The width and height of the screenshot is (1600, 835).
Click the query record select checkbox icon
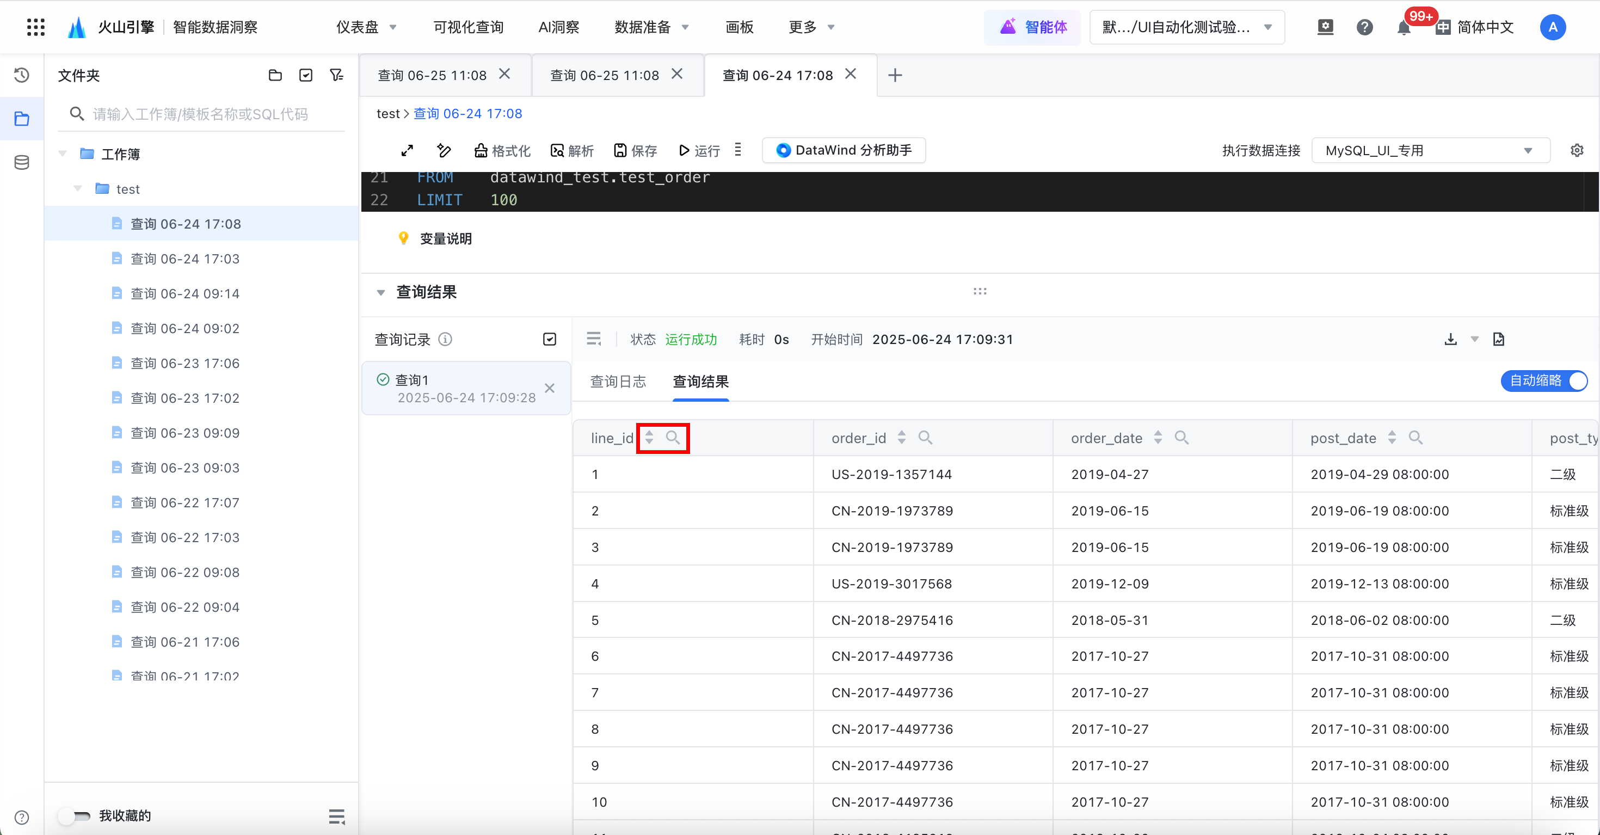pyautogui.click(x=549, y=339)
